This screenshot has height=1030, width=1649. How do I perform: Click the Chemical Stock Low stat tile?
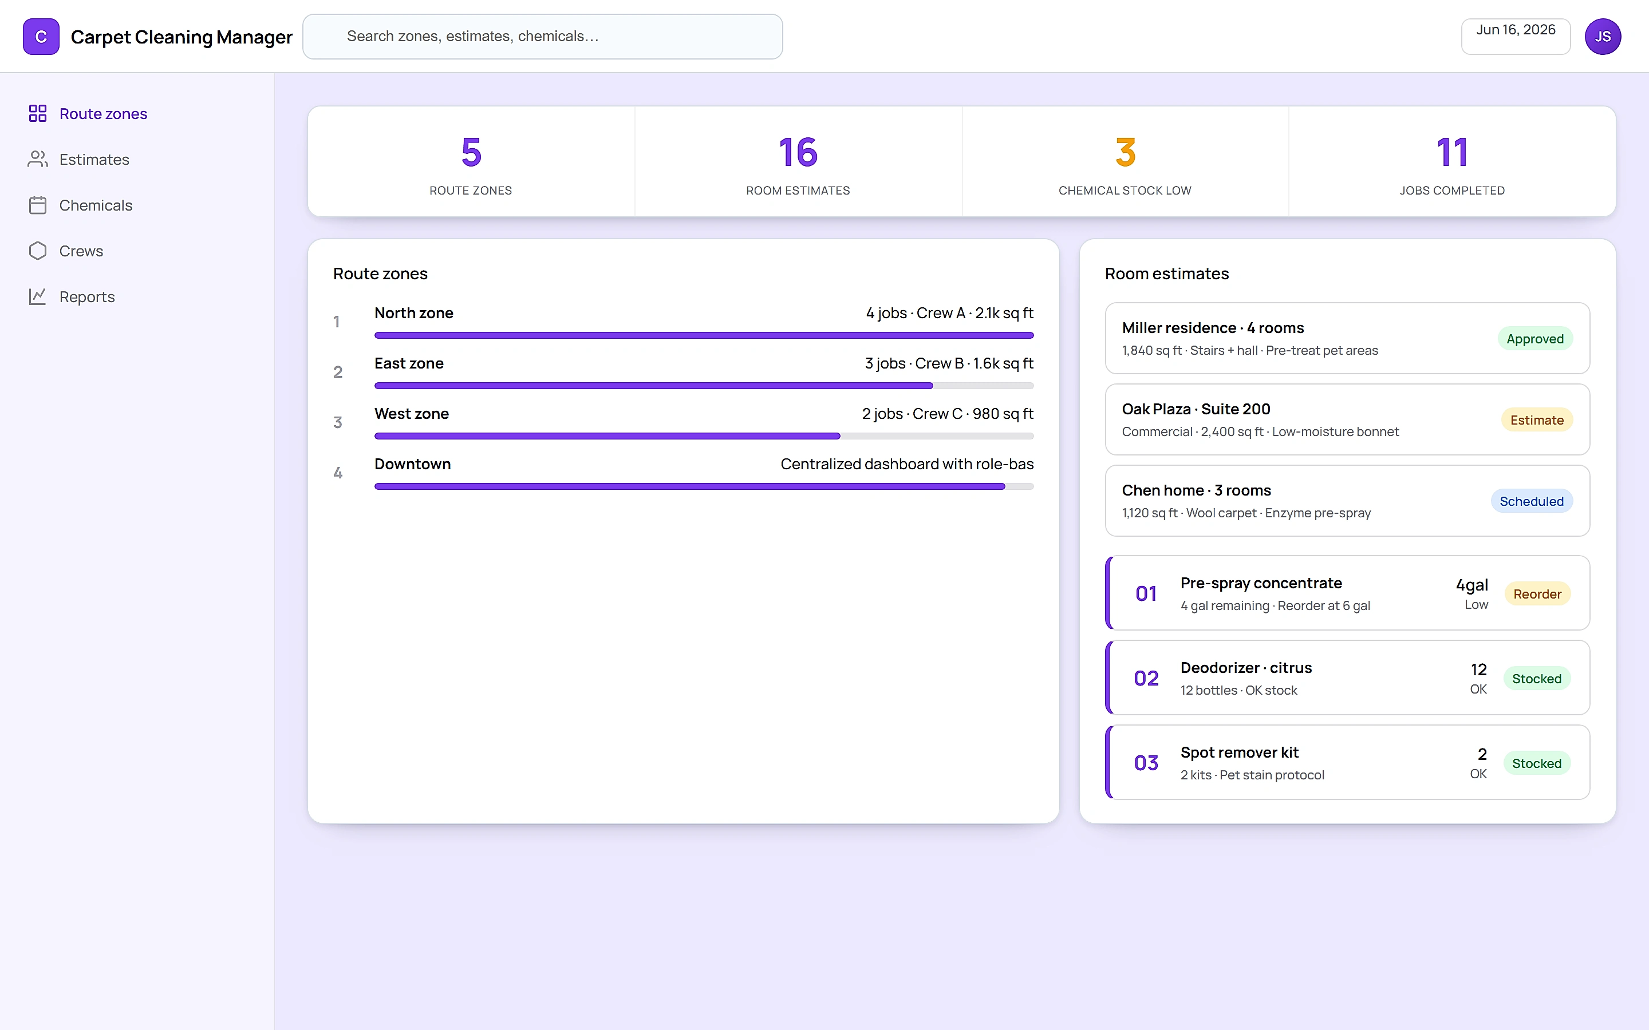pos(1125,161)
